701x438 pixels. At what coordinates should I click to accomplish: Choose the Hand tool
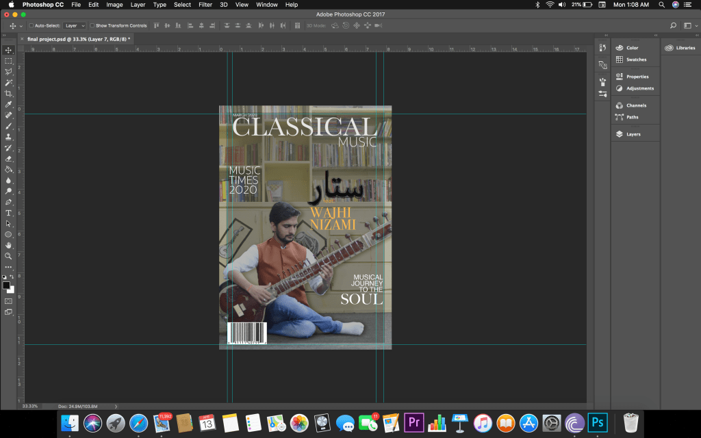(x=9, y=245)
